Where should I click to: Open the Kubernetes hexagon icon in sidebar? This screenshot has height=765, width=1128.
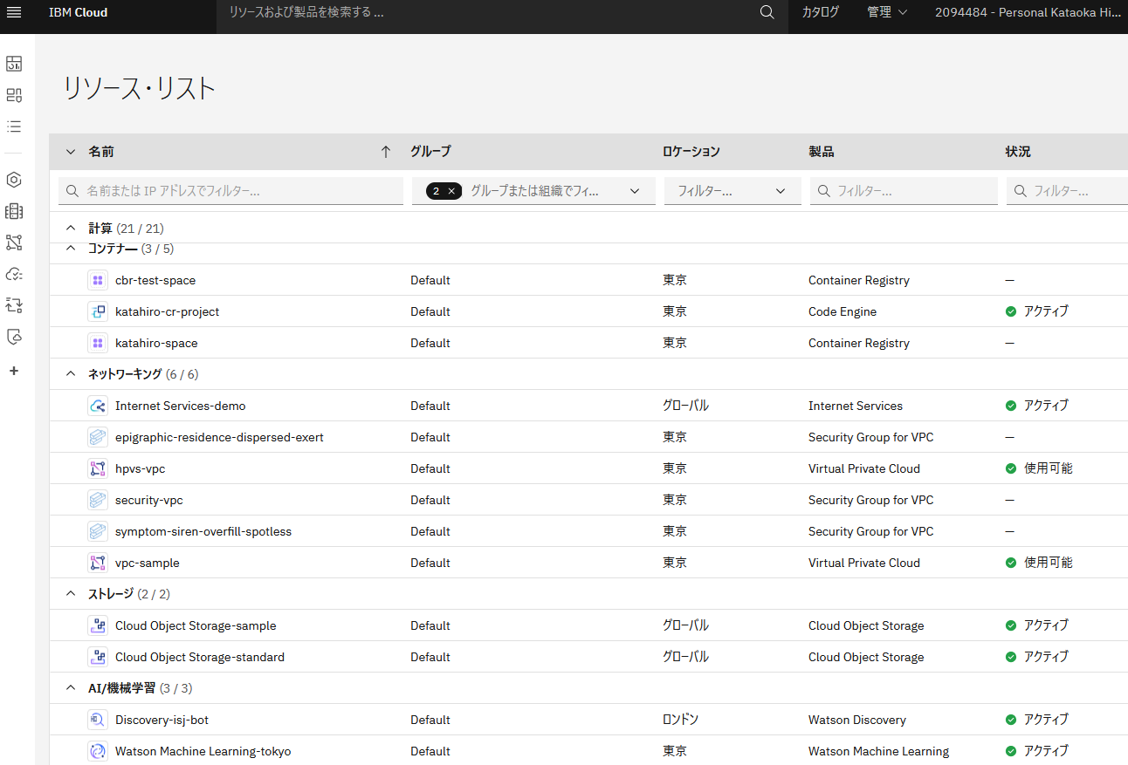tap(14, 180)
